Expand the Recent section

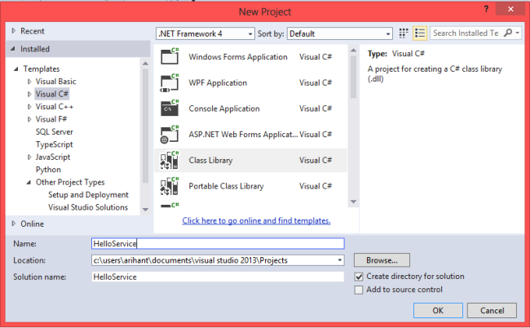[14, 31]
